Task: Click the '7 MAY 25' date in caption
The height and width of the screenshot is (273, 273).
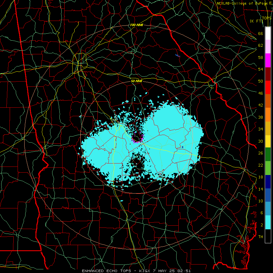Action: click(x=164, y=271)
